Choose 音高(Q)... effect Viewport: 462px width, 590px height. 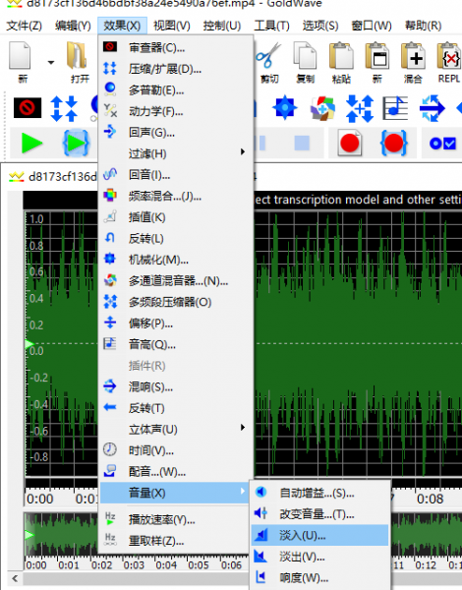[176, 344]
